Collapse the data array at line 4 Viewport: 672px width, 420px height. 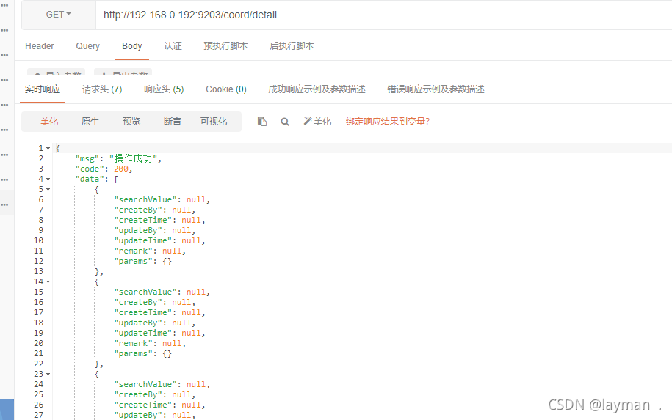[48, 179]
